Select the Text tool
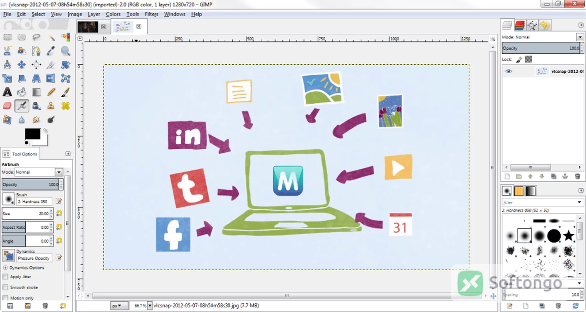This screenshot has height=312, width=586. [x=7, y=92]
